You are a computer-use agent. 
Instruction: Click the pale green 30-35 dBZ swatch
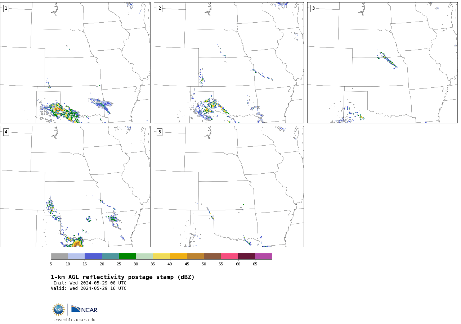point(144,256)
